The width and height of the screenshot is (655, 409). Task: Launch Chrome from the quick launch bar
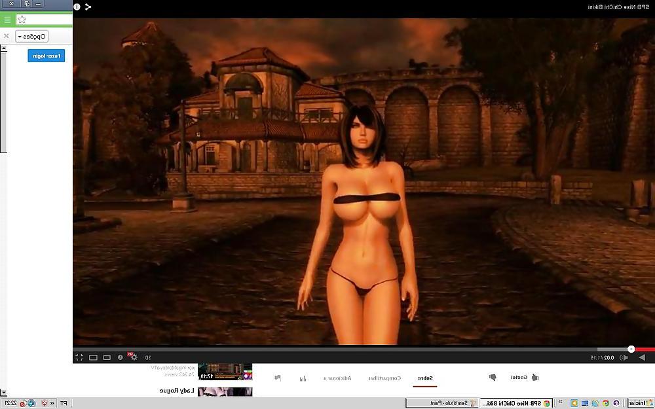pyautogui.click(x=606, y=403)
